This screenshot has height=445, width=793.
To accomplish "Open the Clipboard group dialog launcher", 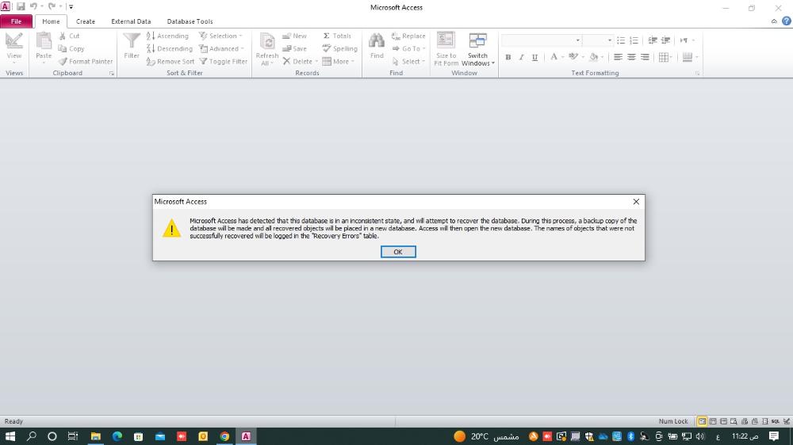I will 111,74.
